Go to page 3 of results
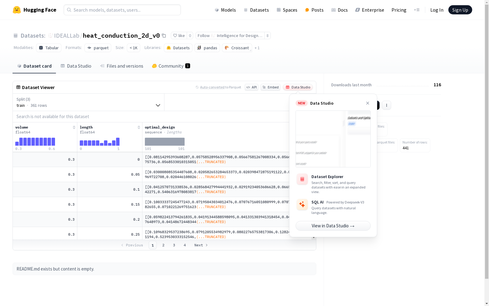The image size is (489, 306). point(174,245)
